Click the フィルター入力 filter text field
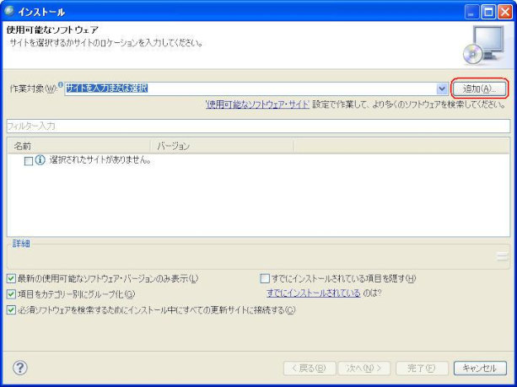Image resolution: width=517 pixels, height=387 pixels. coord(258,126)
